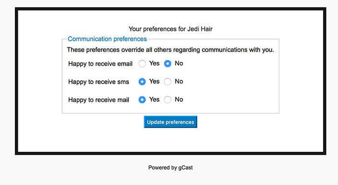Click the No label beside mail

click(179, 99)
